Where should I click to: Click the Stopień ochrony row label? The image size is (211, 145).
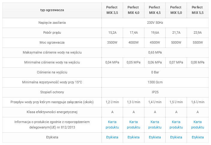52,92
